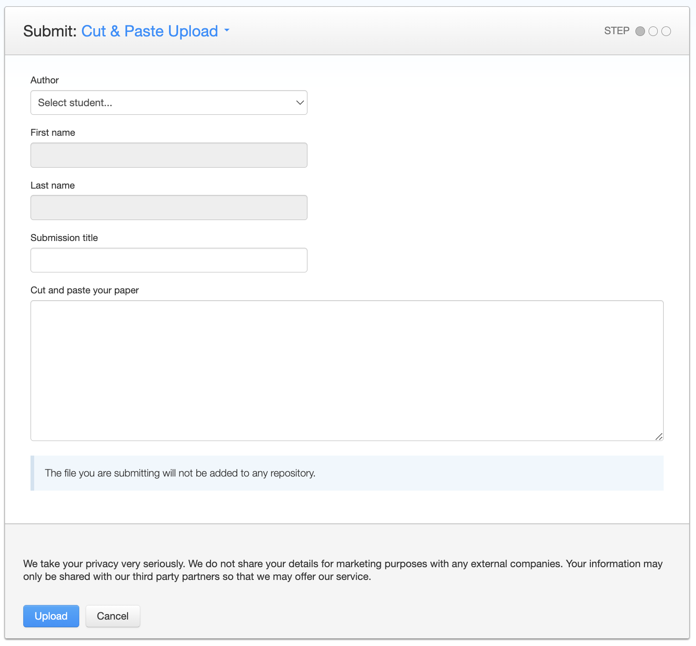Click the first filled step indicator circle
Screen dimensions: 696x646
coord(640,31)
